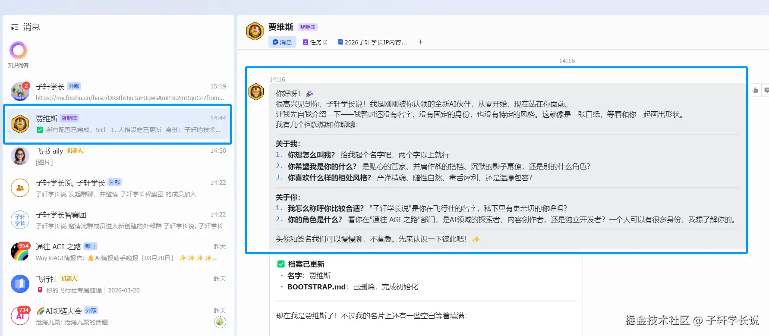The height and width of the screenshot is (336, 769).
Task: Click 你的飞行社专属速递 | 2026-03-20 preview
Action: tap(88, 290)
